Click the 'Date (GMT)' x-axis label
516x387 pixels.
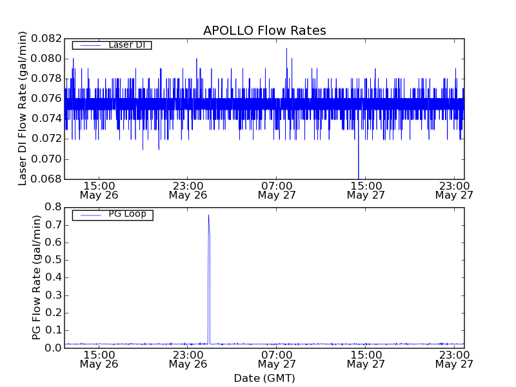click(x=264, y=378)
